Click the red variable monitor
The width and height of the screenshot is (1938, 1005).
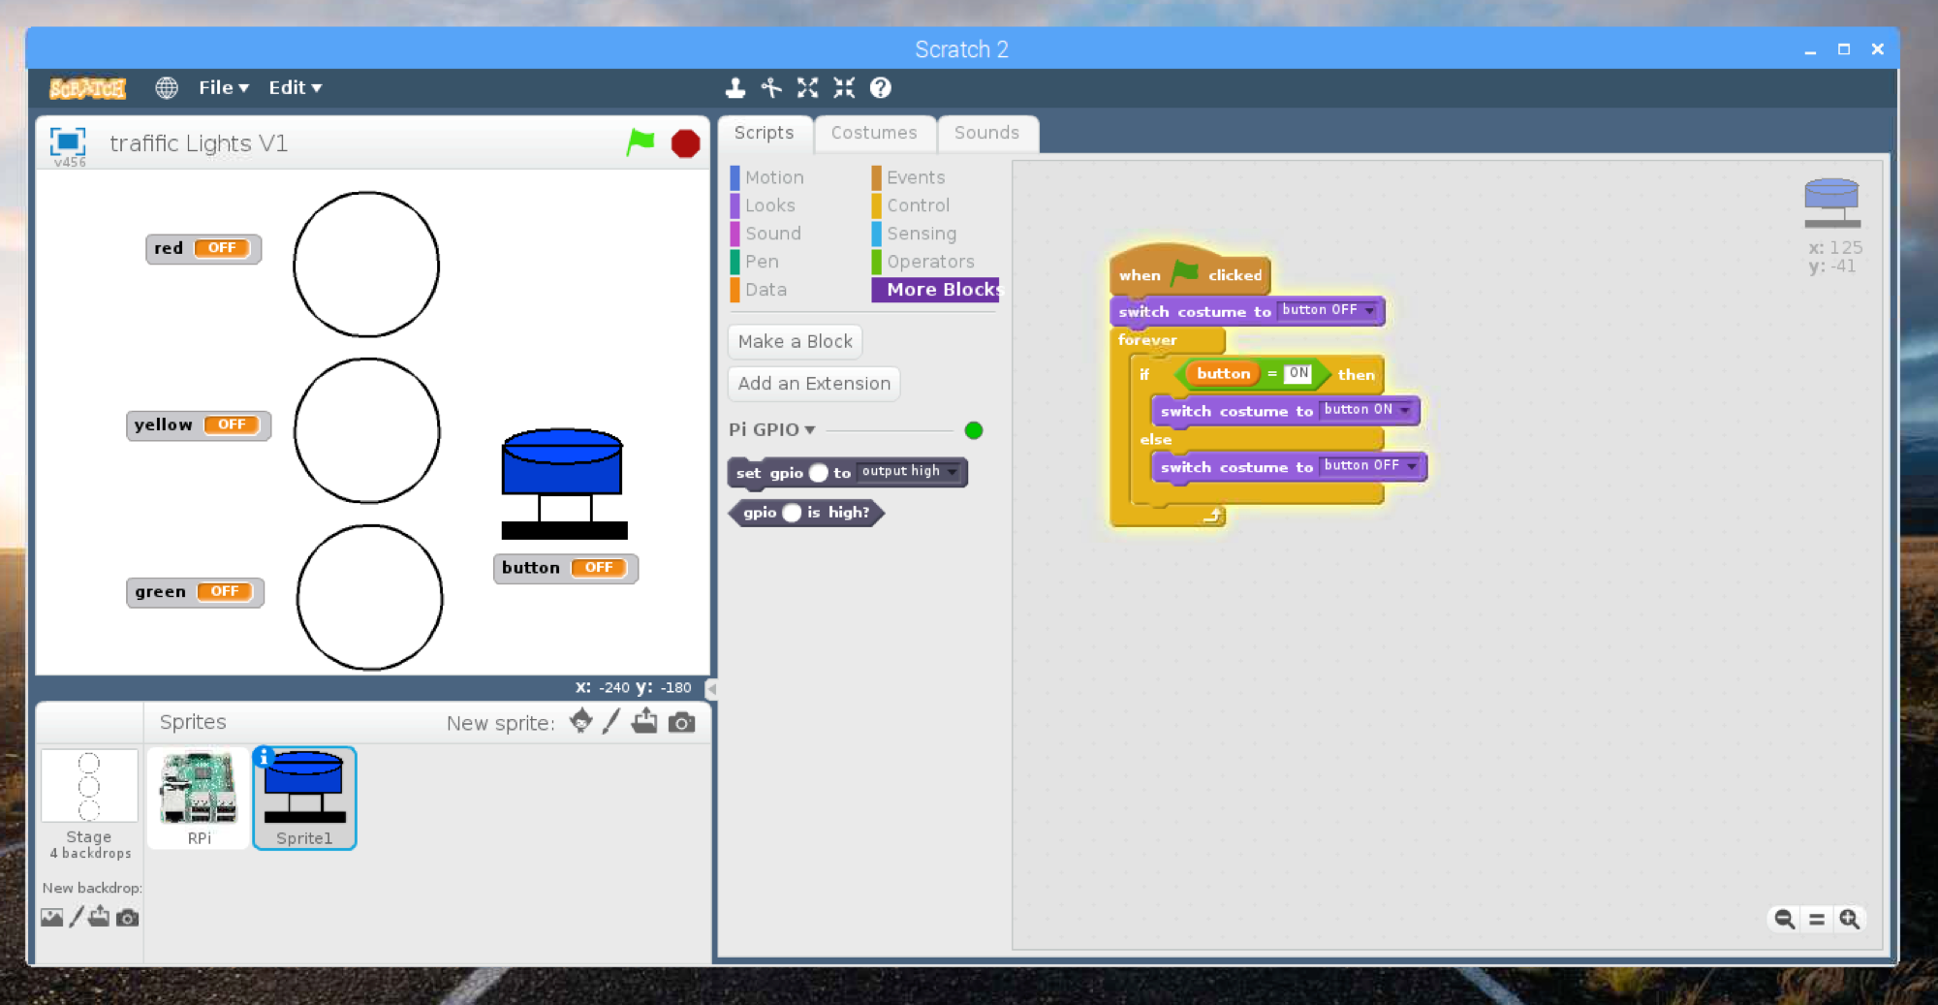pos(203,248)
